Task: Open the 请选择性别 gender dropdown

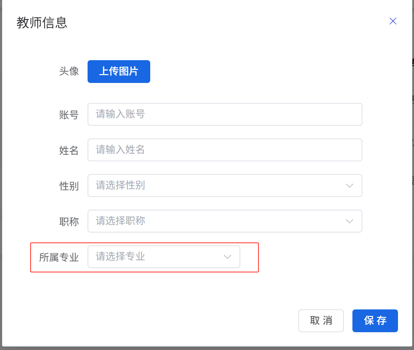Action: coord(217,186)
